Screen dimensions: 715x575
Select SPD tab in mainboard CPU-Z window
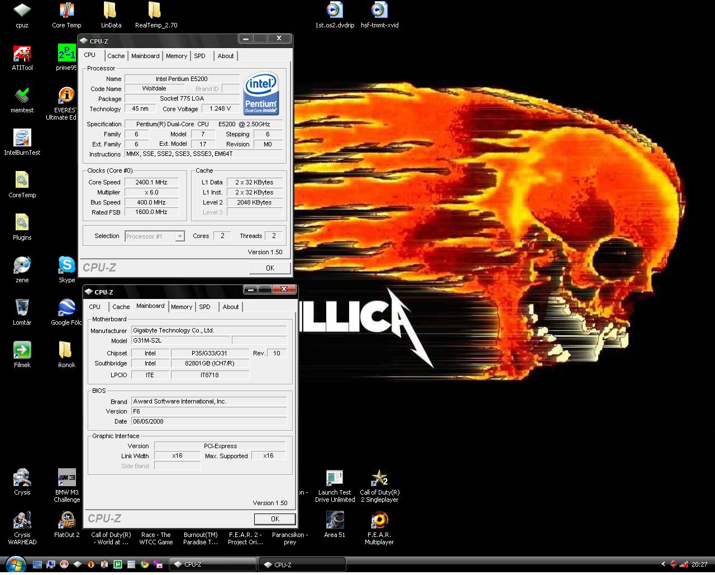pyautogui.click(x=205, y=307)
